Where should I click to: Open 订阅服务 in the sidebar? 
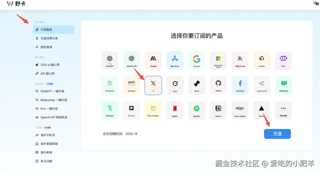[x=54, y=30]
